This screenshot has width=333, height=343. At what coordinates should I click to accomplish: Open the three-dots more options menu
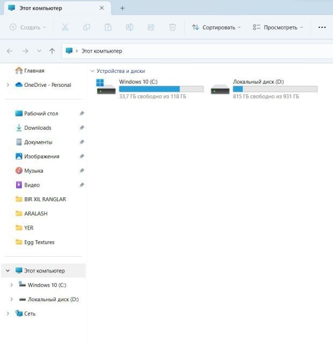[322, 27]
